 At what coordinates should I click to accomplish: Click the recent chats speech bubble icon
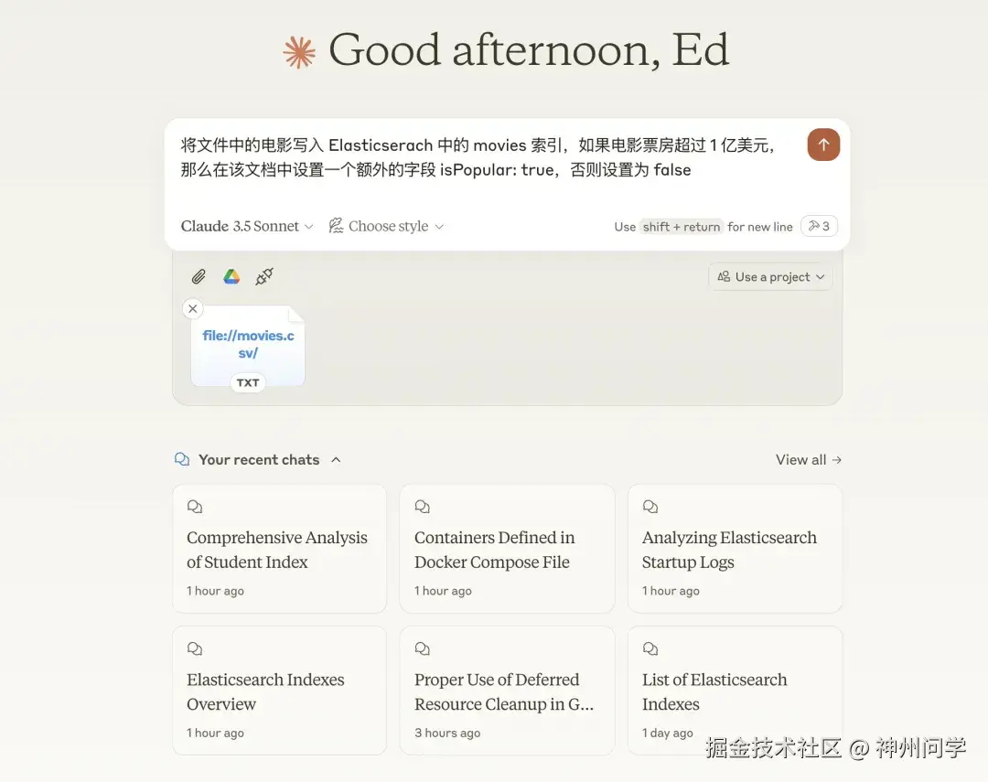182,459
